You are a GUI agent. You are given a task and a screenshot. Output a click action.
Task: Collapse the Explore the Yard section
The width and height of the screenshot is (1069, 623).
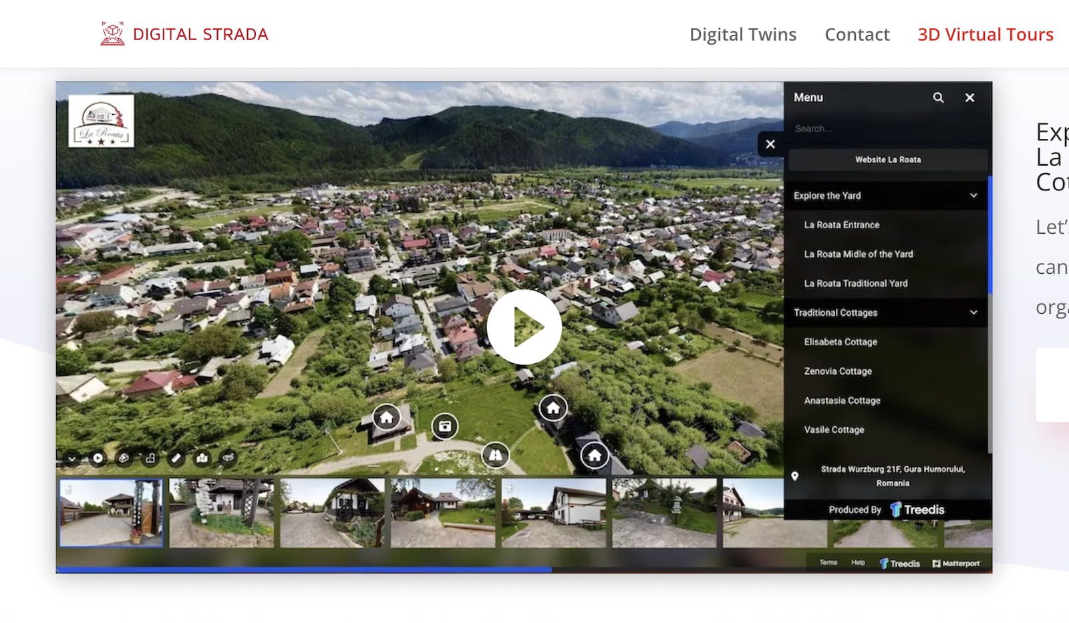tap(973, 196)
